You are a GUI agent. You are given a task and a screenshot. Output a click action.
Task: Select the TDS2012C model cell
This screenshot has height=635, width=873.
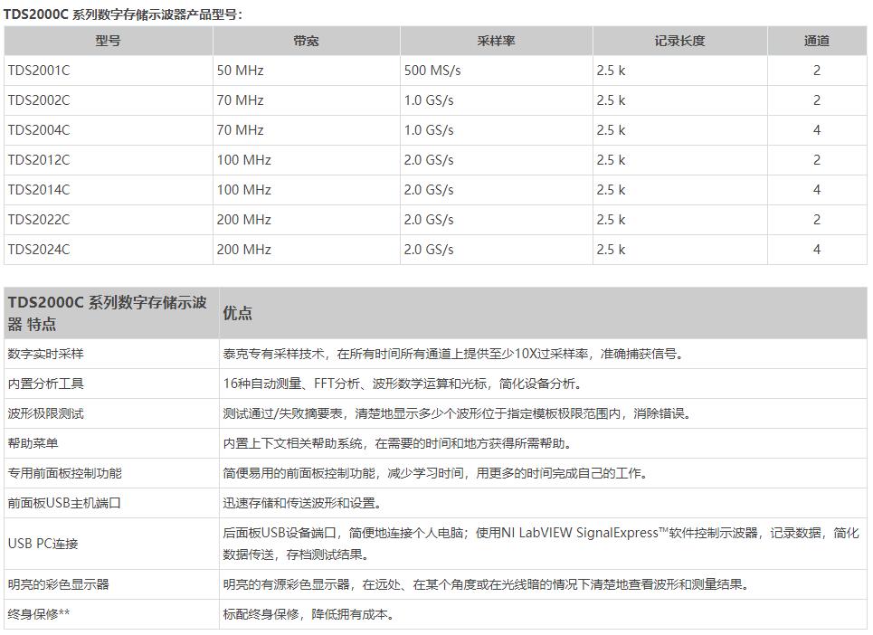tap(39, 160)
